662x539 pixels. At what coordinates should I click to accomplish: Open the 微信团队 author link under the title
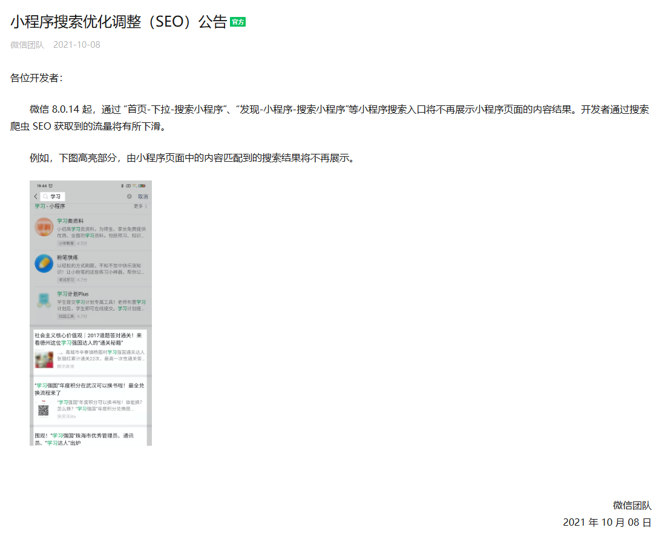point(27,45)
